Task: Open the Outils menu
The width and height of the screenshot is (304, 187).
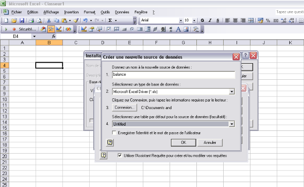Action: pos(105,12)
